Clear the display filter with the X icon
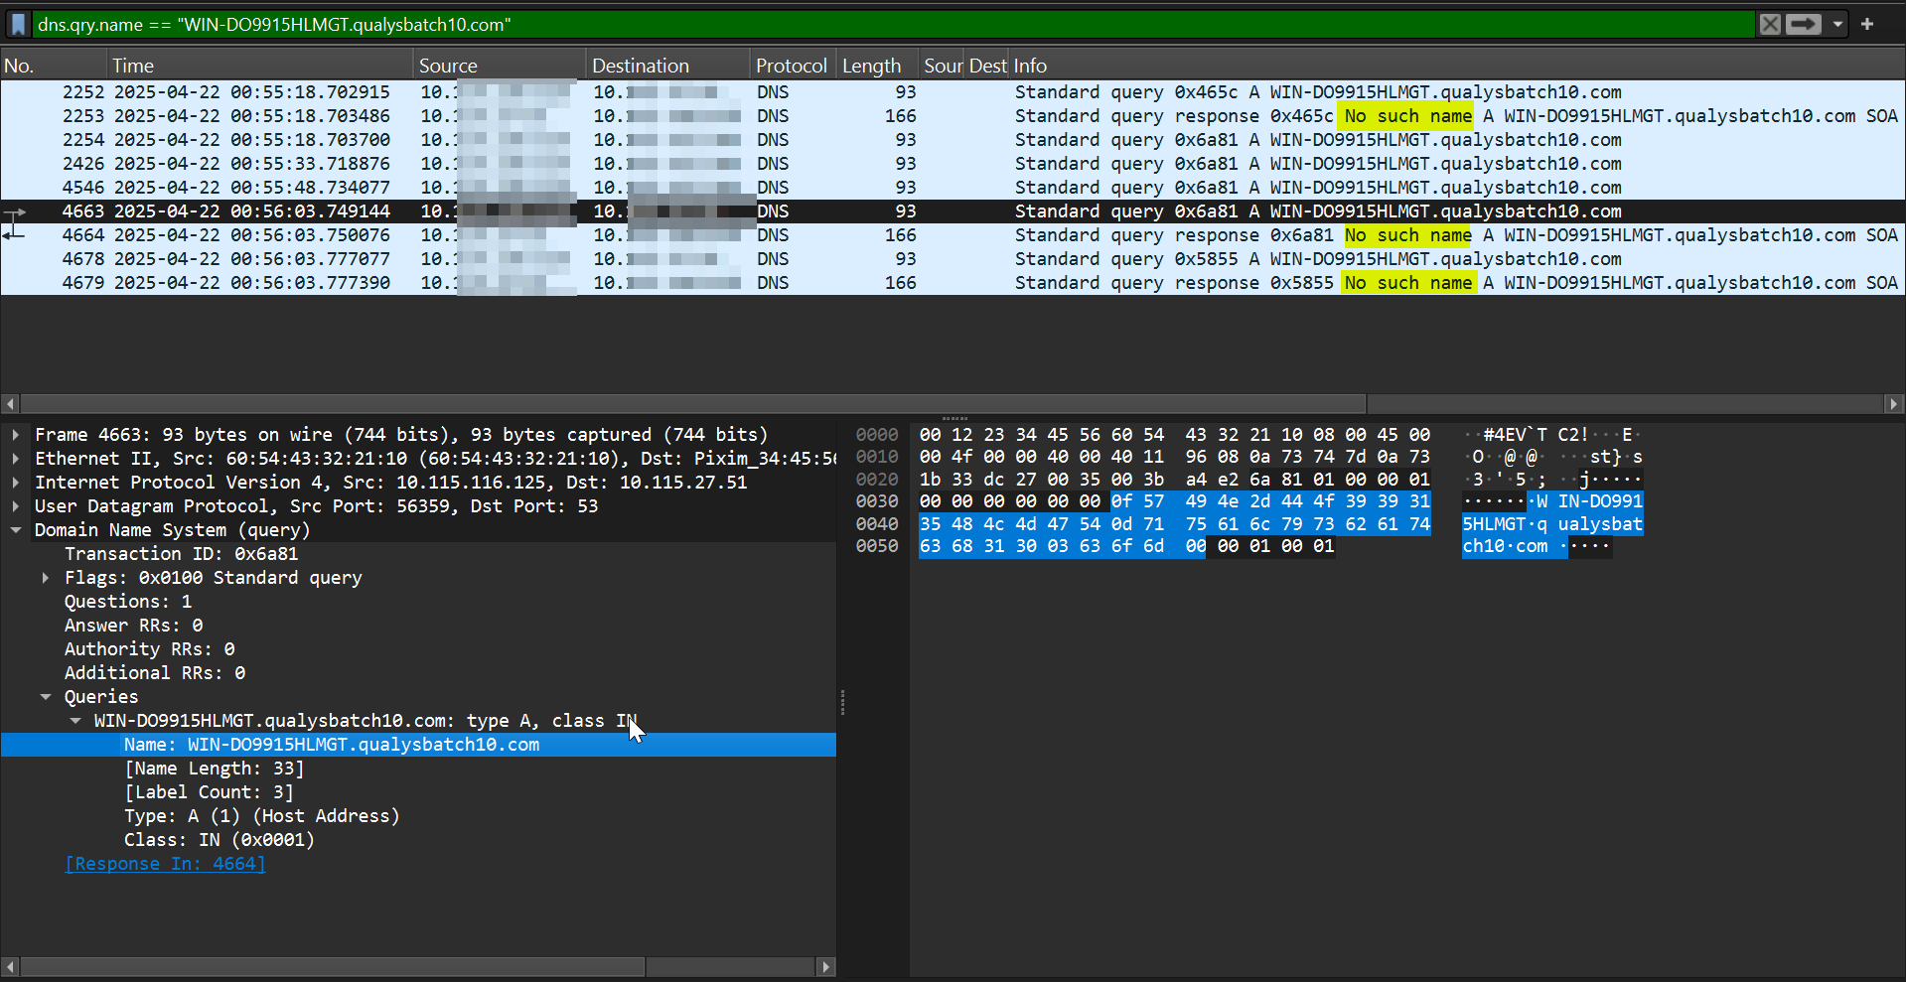This screenshot has height=982, width=1906. [x=1770, y=24]
